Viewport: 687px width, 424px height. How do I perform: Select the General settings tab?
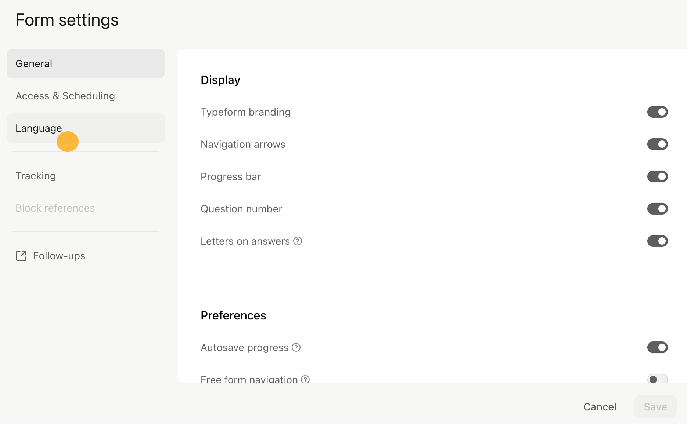point(86,63)
